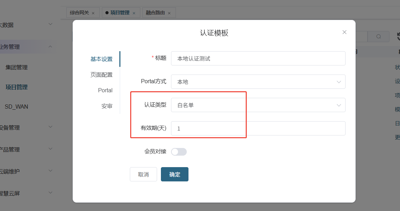Screen dimensions: 400x211
Task: Click the 取消 button
Action: pos(143,174)
